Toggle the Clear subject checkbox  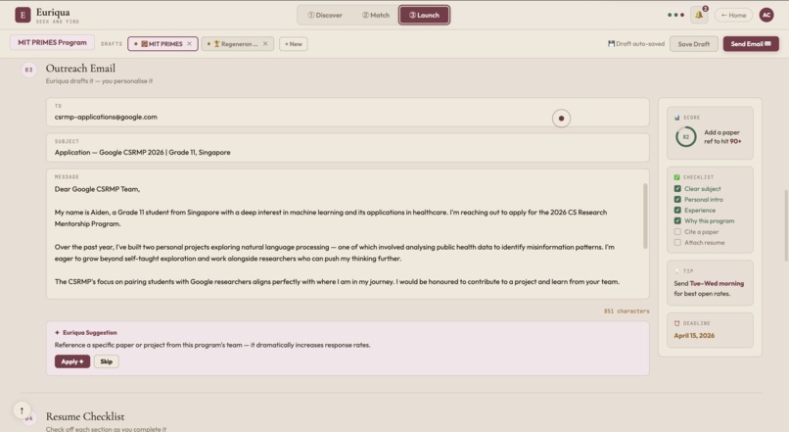[x=677, y=189]
